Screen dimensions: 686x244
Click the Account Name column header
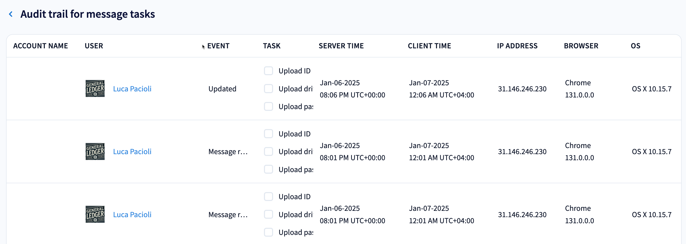[x=41, y=46]
